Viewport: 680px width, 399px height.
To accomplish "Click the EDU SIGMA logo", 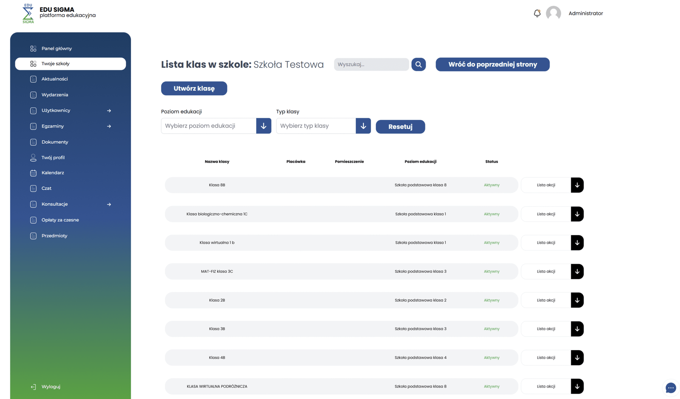I will (x=28, y=13).
